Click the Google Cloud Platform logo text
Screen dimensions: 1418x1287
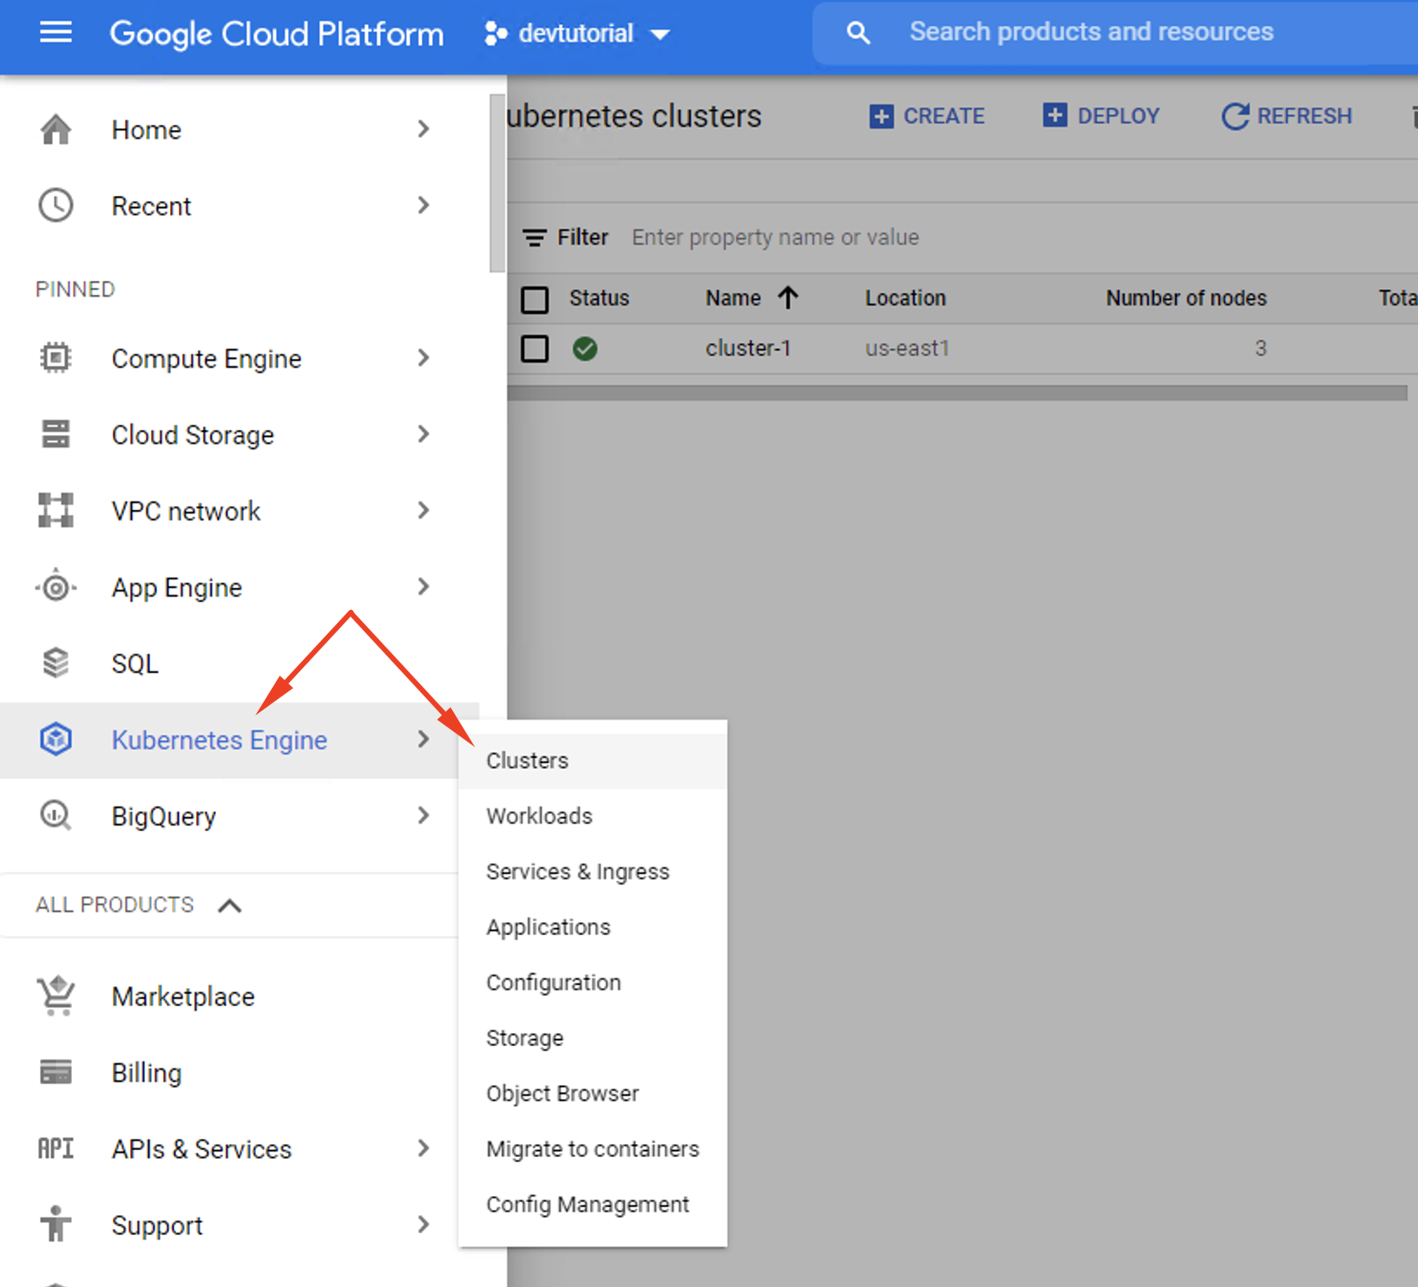[276, 35]
